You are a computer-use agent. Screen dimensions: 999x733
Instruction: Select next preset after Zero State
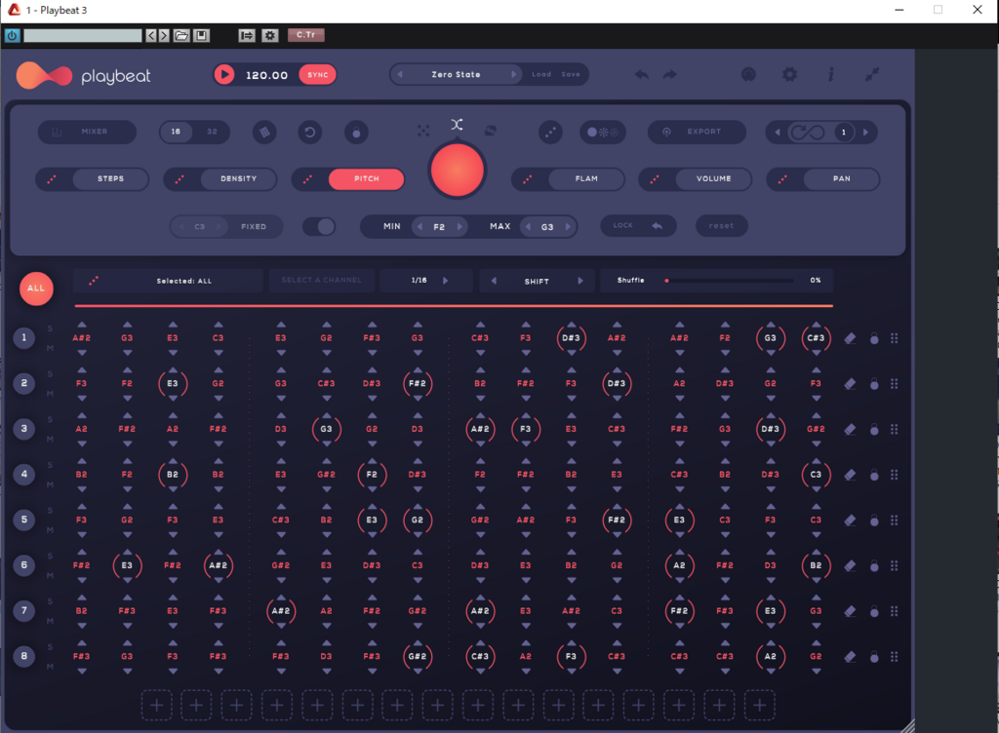[x=513, y=74]
